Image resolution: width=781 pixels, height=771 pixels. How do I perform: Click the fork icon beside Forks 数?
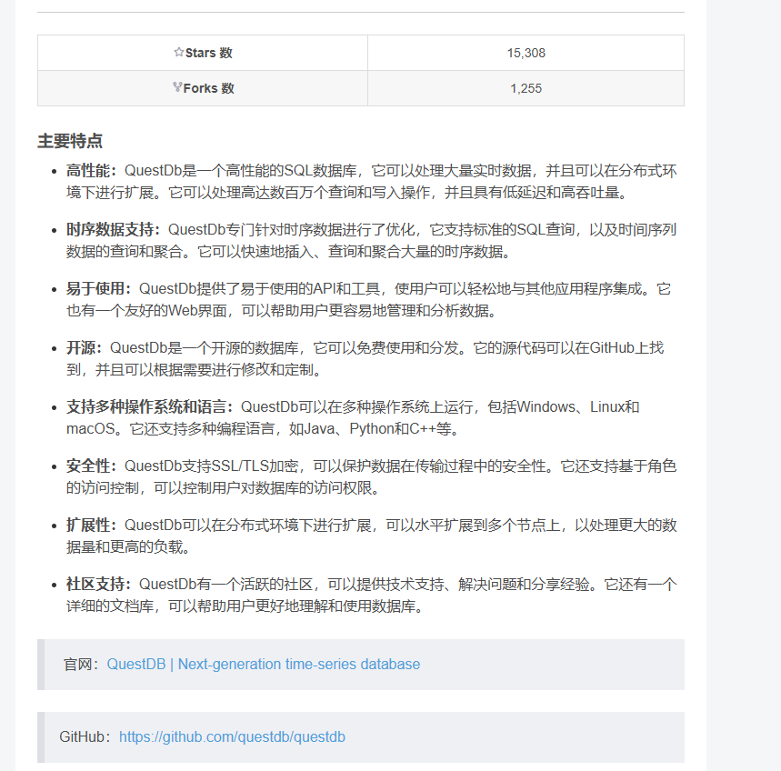click(x=178, y=87)
